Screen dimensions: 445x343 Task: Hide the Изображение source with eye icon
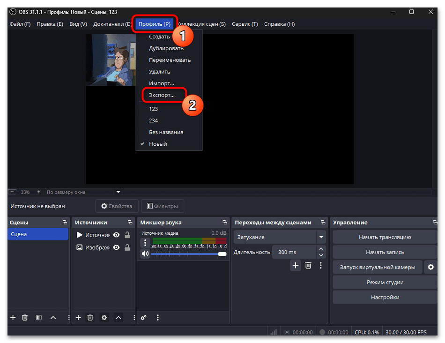click(x=116, y=247)
